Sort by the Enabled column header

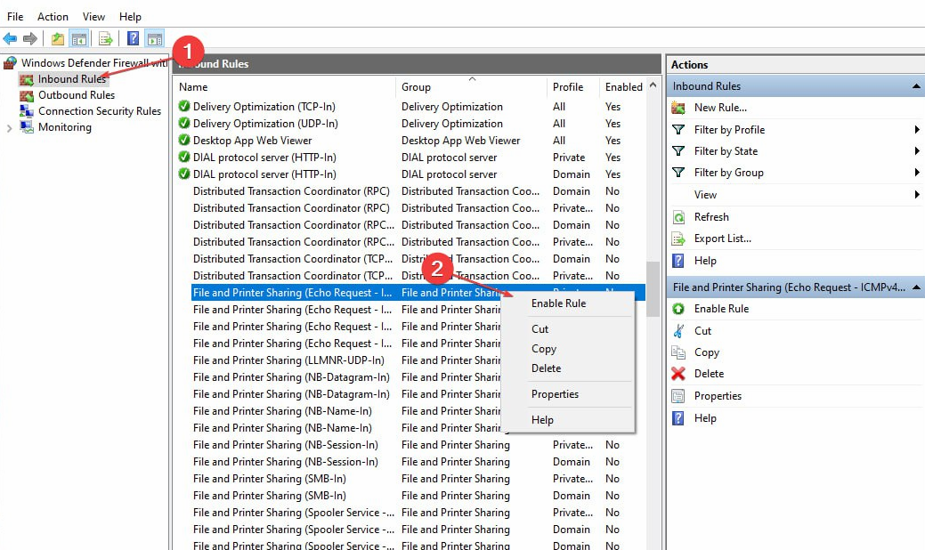pyautogui.click(x=623, y=86)
